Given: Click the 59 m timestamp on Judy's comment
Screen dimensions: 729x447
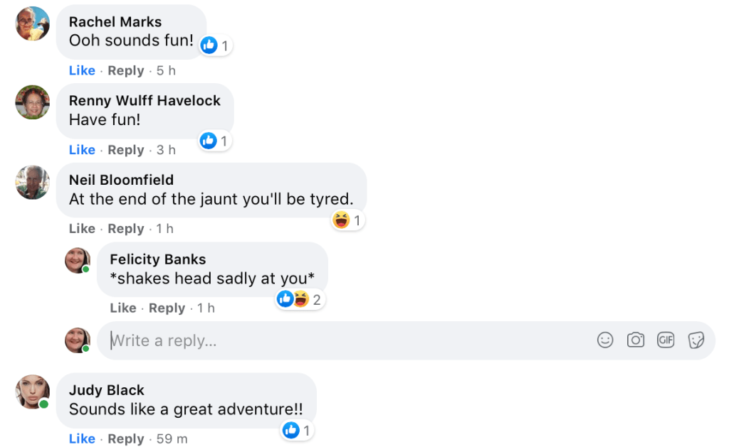Looking at the screenshot, I should pos(172,439).
